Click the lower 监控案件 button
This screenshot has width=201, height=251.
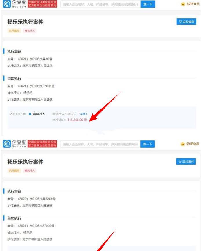tap(186, 162)
